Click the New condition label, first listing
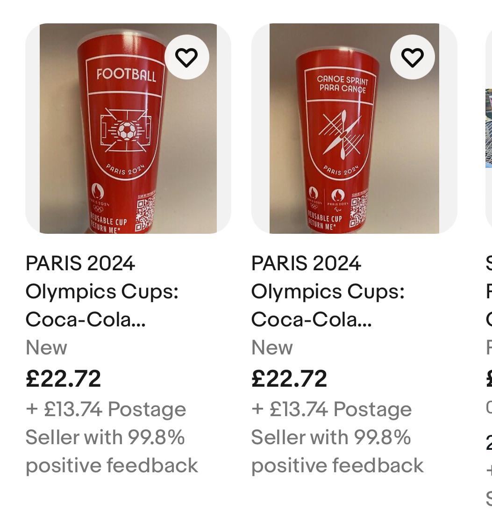This screenshot has width=492, height=512. coord(46,347)
